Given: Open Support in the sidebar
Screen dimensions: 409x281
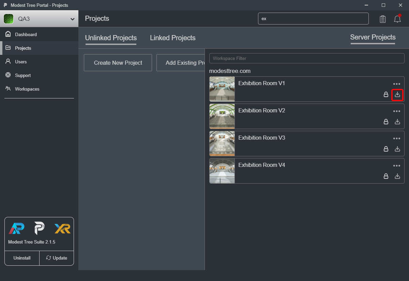Looking at the screenshot, I should tap(39, 75).
